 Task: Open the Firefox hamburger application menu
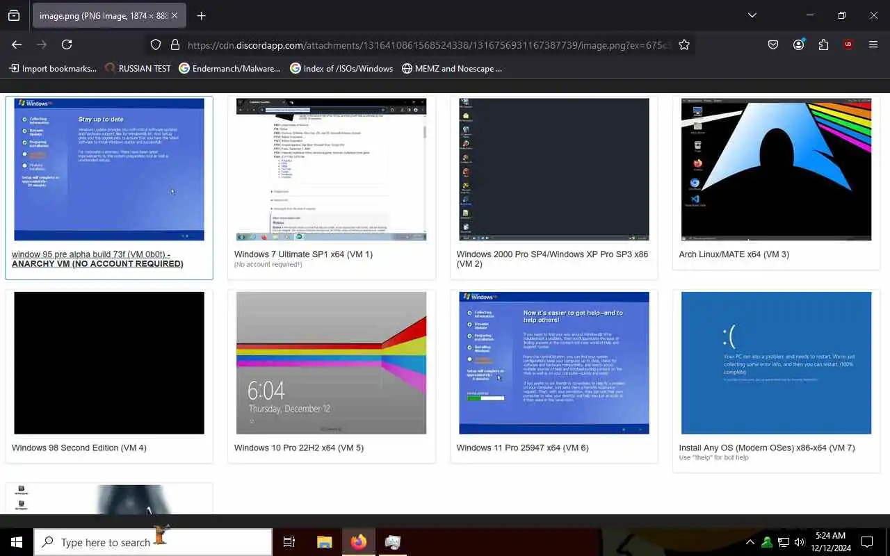coord(873,44)
